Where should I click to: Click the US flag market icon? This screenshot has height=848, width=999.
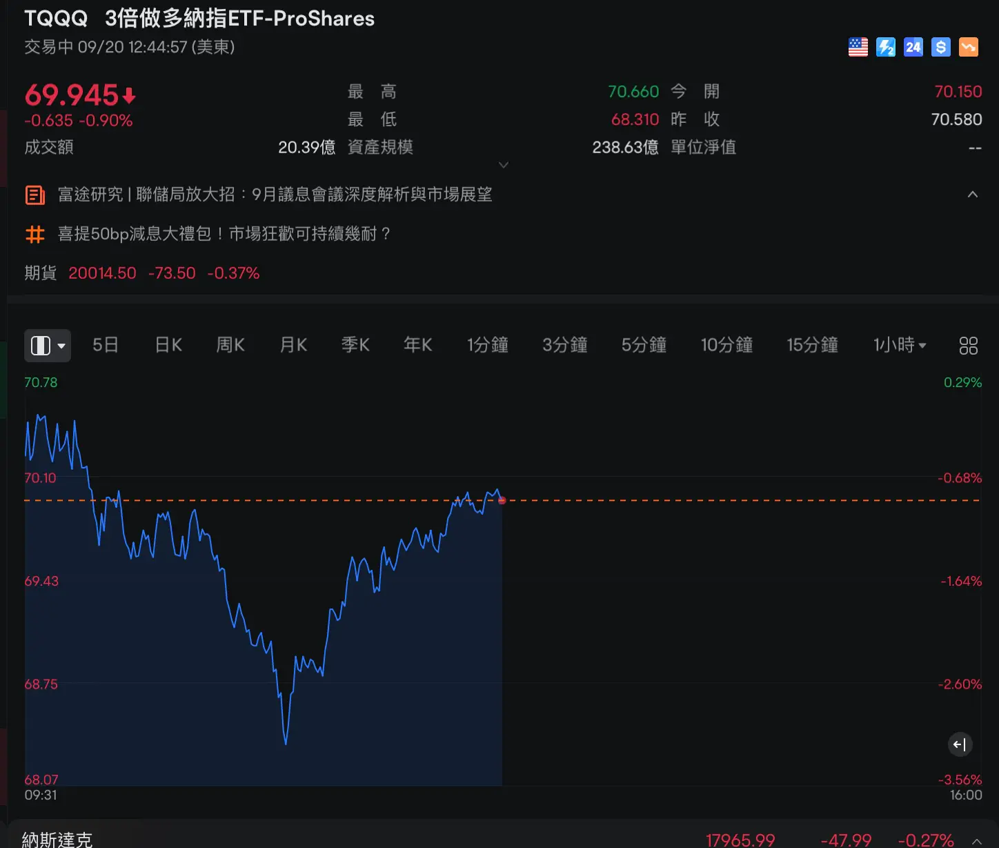point(858,47)
